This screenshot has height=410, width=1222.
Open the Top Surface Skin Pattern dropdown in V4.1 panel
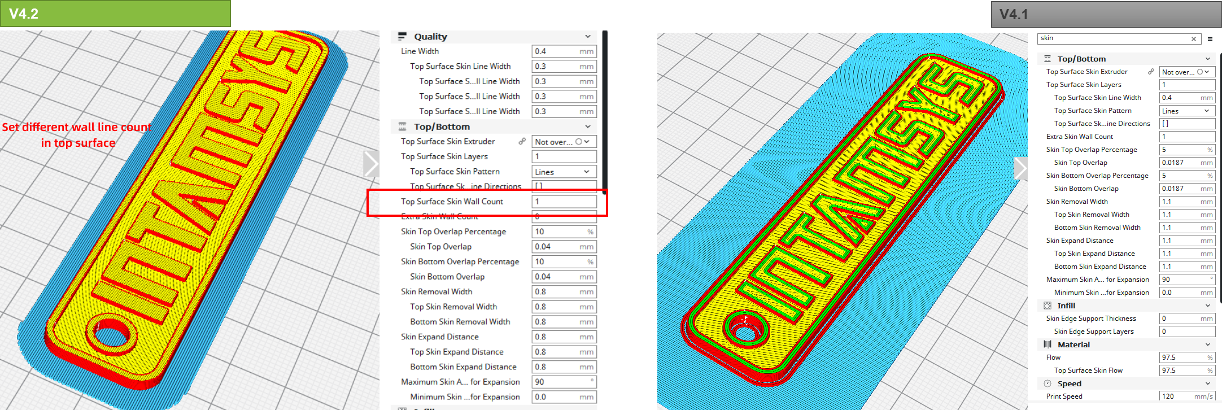pyautogui.click(x=1187, y=111)
